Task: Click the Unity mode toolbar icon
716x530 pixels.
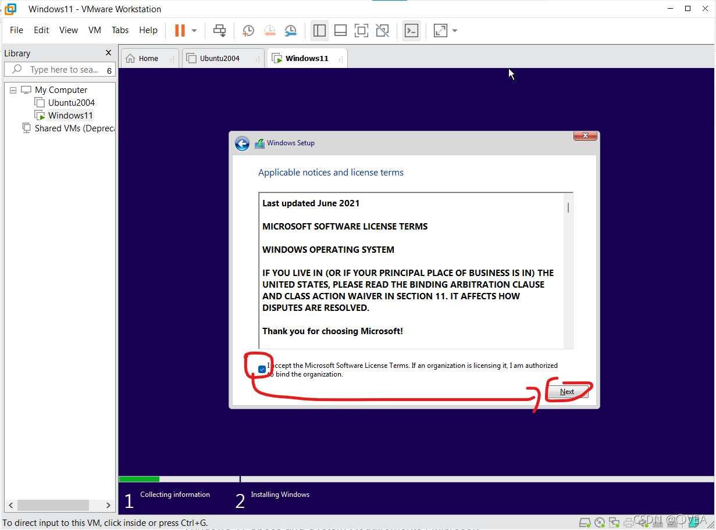Action: click(x=382, y=30)
